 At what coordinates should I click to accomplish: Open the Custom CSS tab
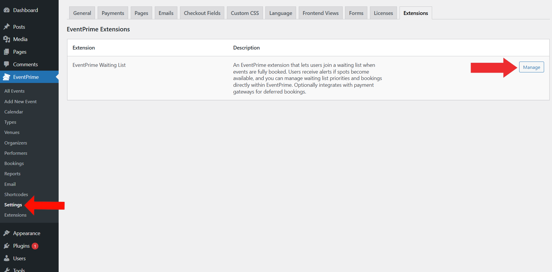tap(245, 13)
